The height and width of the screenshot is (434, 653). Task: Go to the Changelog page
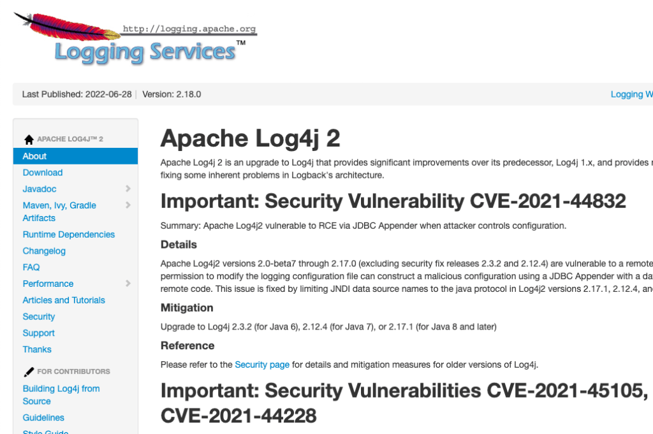coord(44,251)
